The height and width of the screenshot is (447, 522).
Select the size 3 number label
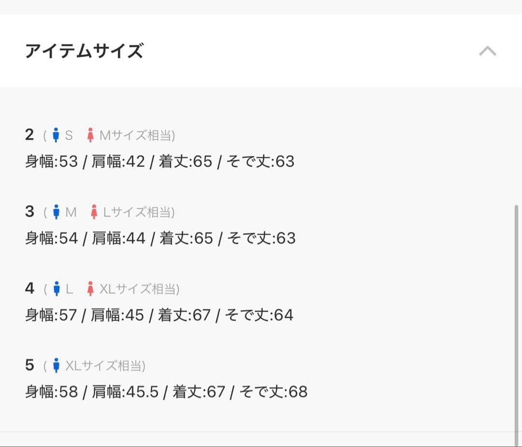click(x=29, y=212)
